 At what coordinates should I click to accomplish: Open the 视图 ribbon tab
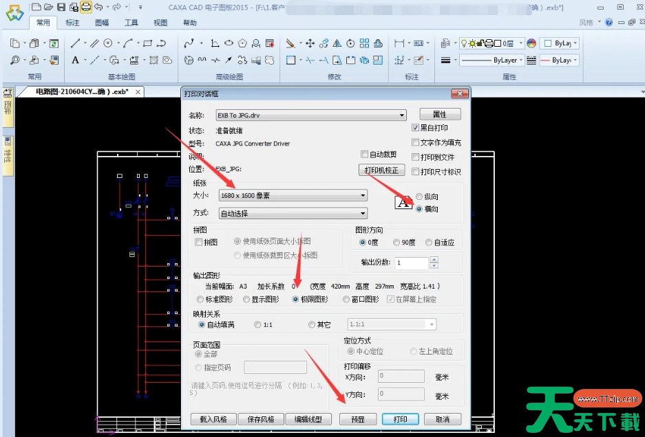(160, 23)
